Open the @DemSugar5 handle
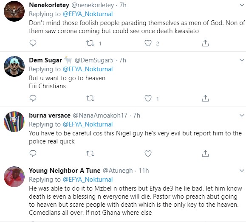Screen dimensions: 246x222 point(94,60)
